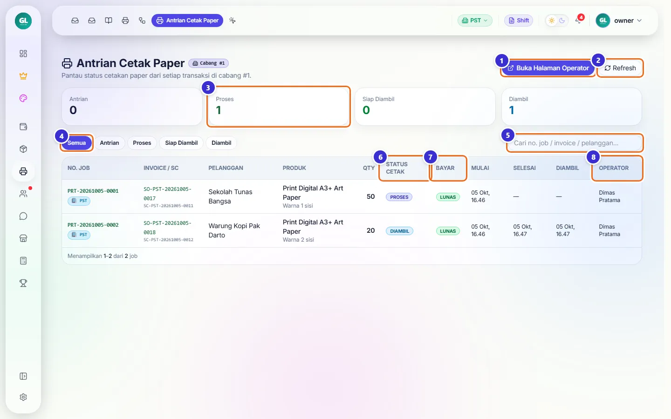
Task: Switch to dark mode moon toggle
Action: [x=562, y=20]
